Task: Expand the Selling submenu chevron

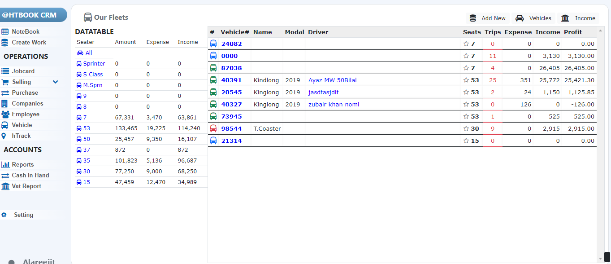Action: click(56, 82)
